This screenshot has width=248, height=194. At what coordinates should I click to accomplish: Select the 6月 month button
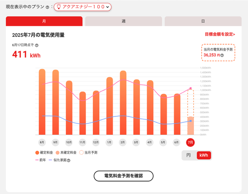[177, 142]
